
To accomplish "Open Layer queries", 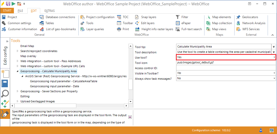I will pyautogui.click(x=92, y=29).
